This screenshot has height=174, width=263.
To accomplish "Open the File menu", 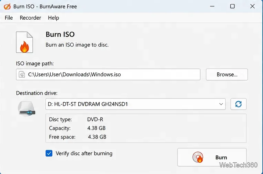I will click(9, 18).
